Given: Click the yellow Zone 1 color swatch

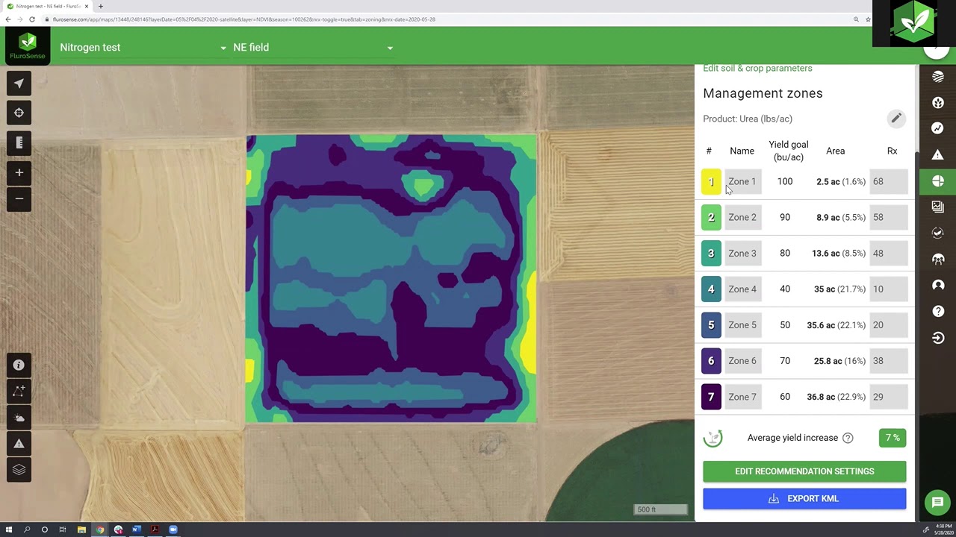Looking at the screenshot, I should (x=711, y=181).
